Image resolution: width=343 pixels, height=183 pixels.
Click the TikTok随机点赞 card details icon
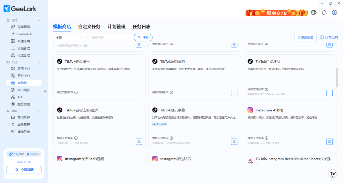(x=234, y=142)
